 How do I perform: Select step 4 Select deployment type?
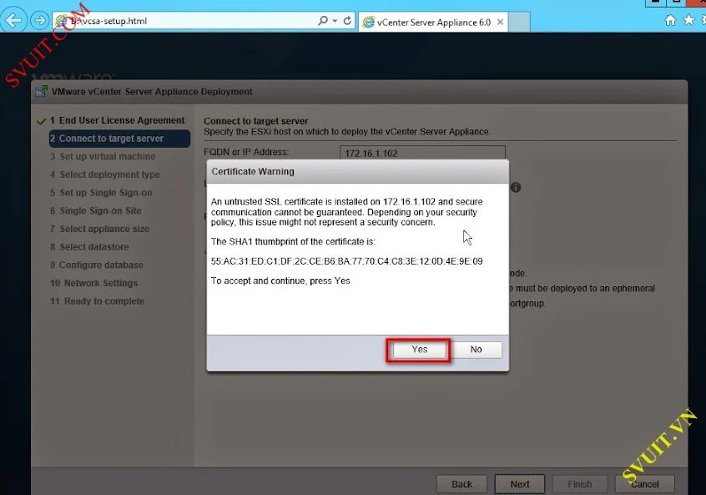[105, 174]
